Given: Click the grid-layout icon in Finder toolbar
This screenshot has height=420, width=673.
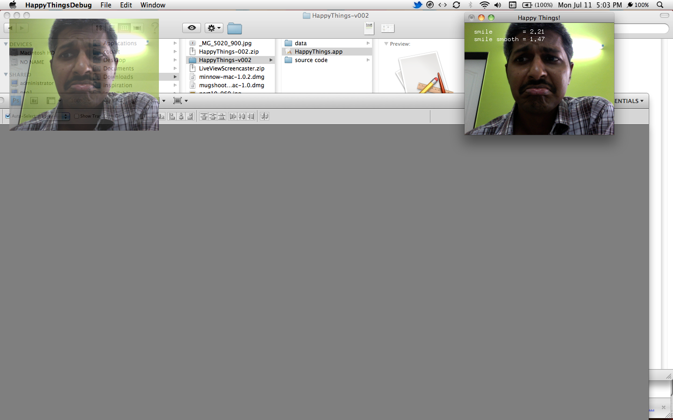Looking at the screenshot, I should coord(387,28).
